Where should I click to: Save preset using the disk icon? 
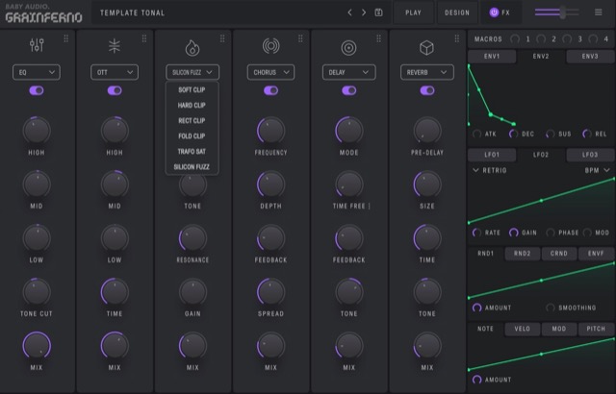point(379,12)
